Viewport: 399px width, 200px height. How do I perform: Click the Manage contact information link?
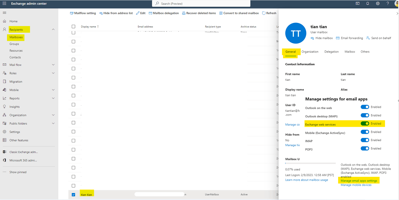292,125
